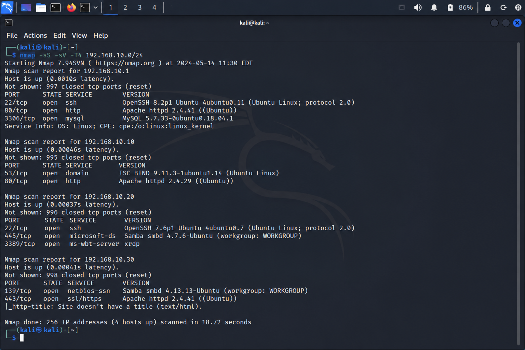Click second terminal icon beside dropdown arrow
Screen dimensions: 525x350
pos(85,8)
